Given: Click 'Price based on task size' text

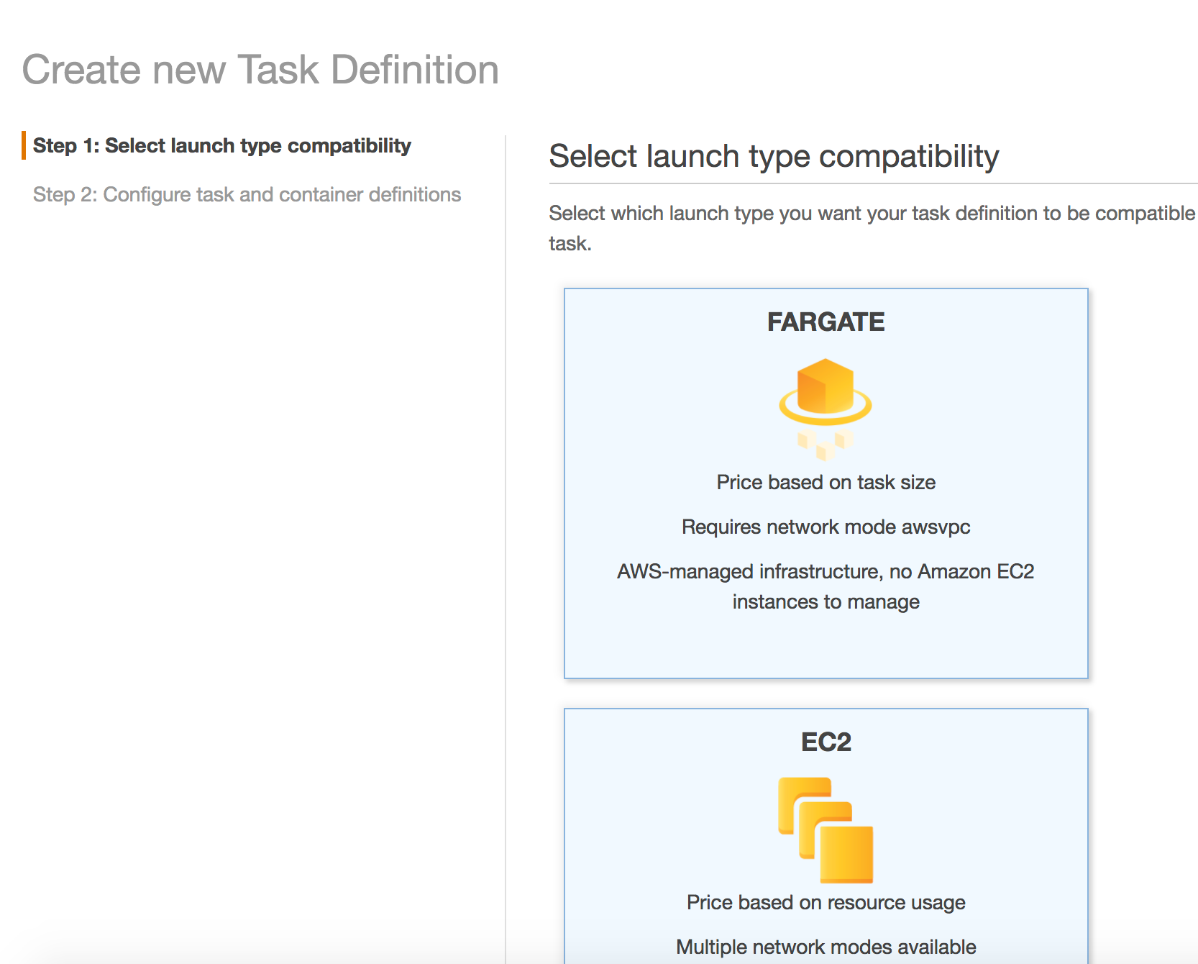Looking at the screenshot, I should click(826, 482).
